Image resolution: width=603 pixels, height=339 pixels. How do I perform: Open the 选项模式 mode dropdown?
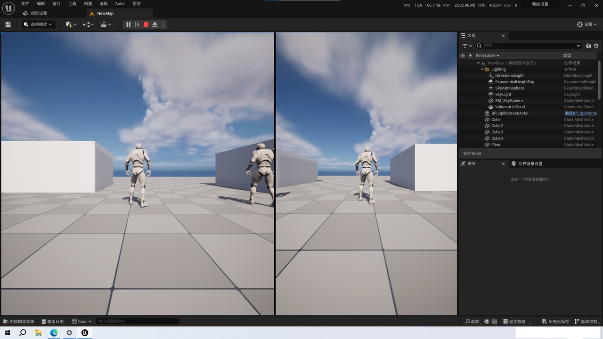click(x=38, y=24)
